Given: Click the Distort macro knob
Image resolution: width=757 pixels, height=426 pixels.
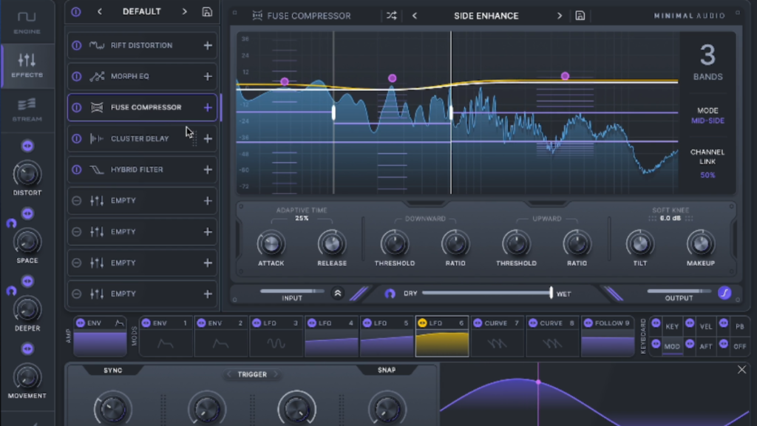Looking at the screenshot, I should 27,175.
